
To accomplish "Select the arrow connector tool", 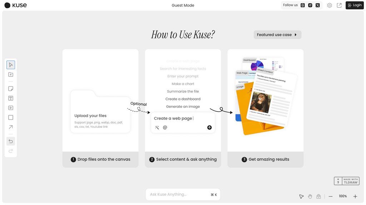I will 11,127.
